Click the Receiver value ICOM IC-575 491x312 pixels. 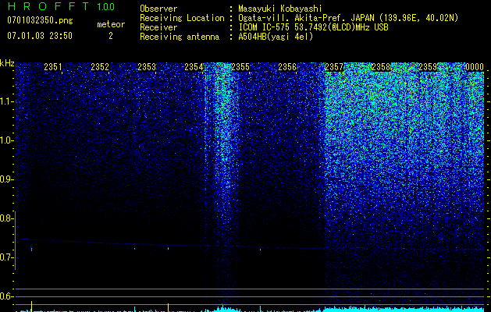[265, 27]
